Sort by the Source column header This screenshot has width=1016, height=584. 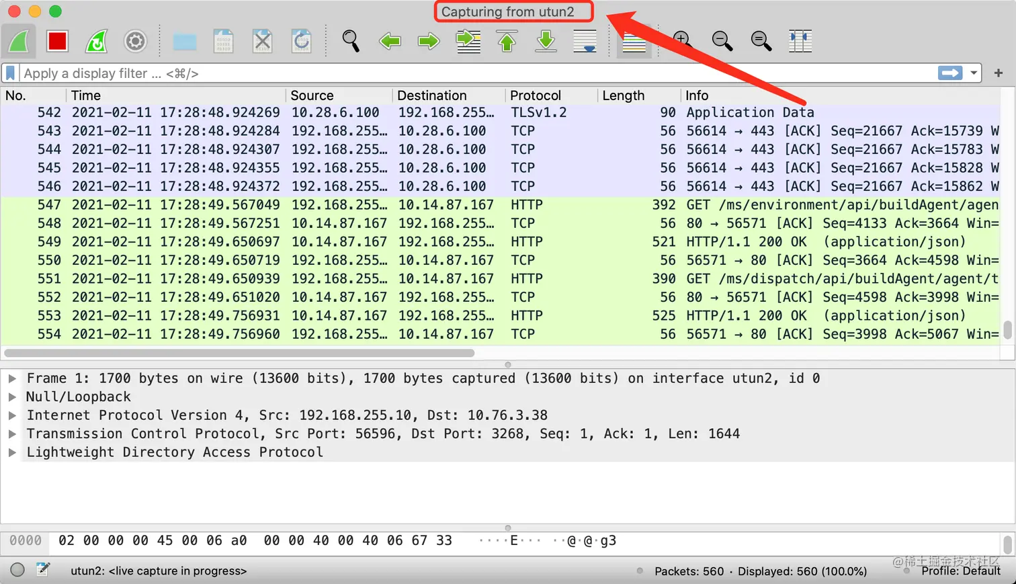pos(339,95)
